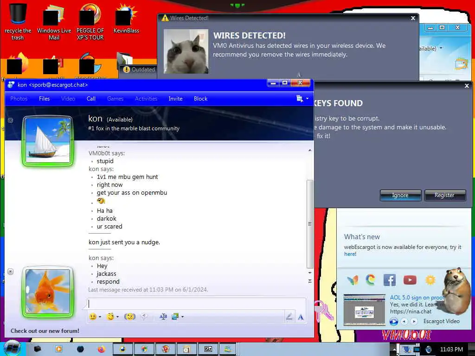This screenshot has height=356, width=475.
Task: Open the text font AB icon
Action: pyautogui.click(x=163, y=317)
